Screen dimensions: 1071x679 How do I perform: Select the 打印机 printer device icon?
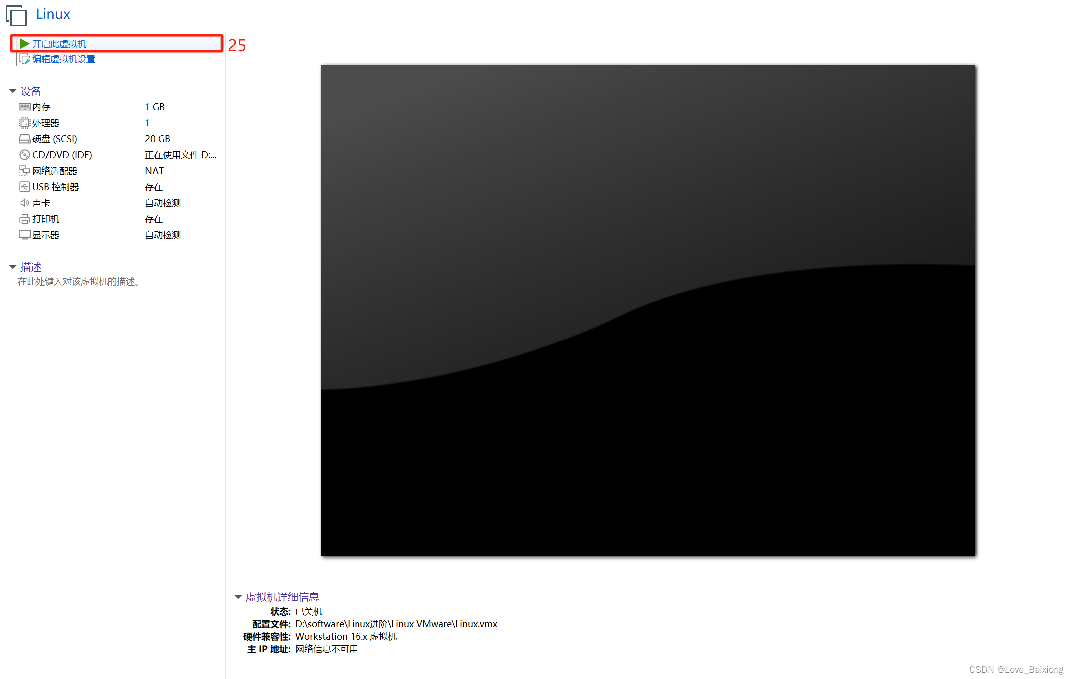point(25,219)
